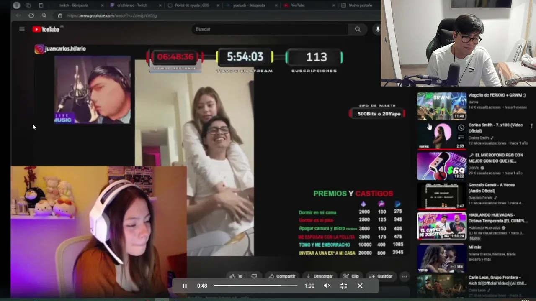
Task: Open the Nueva pestaña tab
Action: tap(359, 5)
